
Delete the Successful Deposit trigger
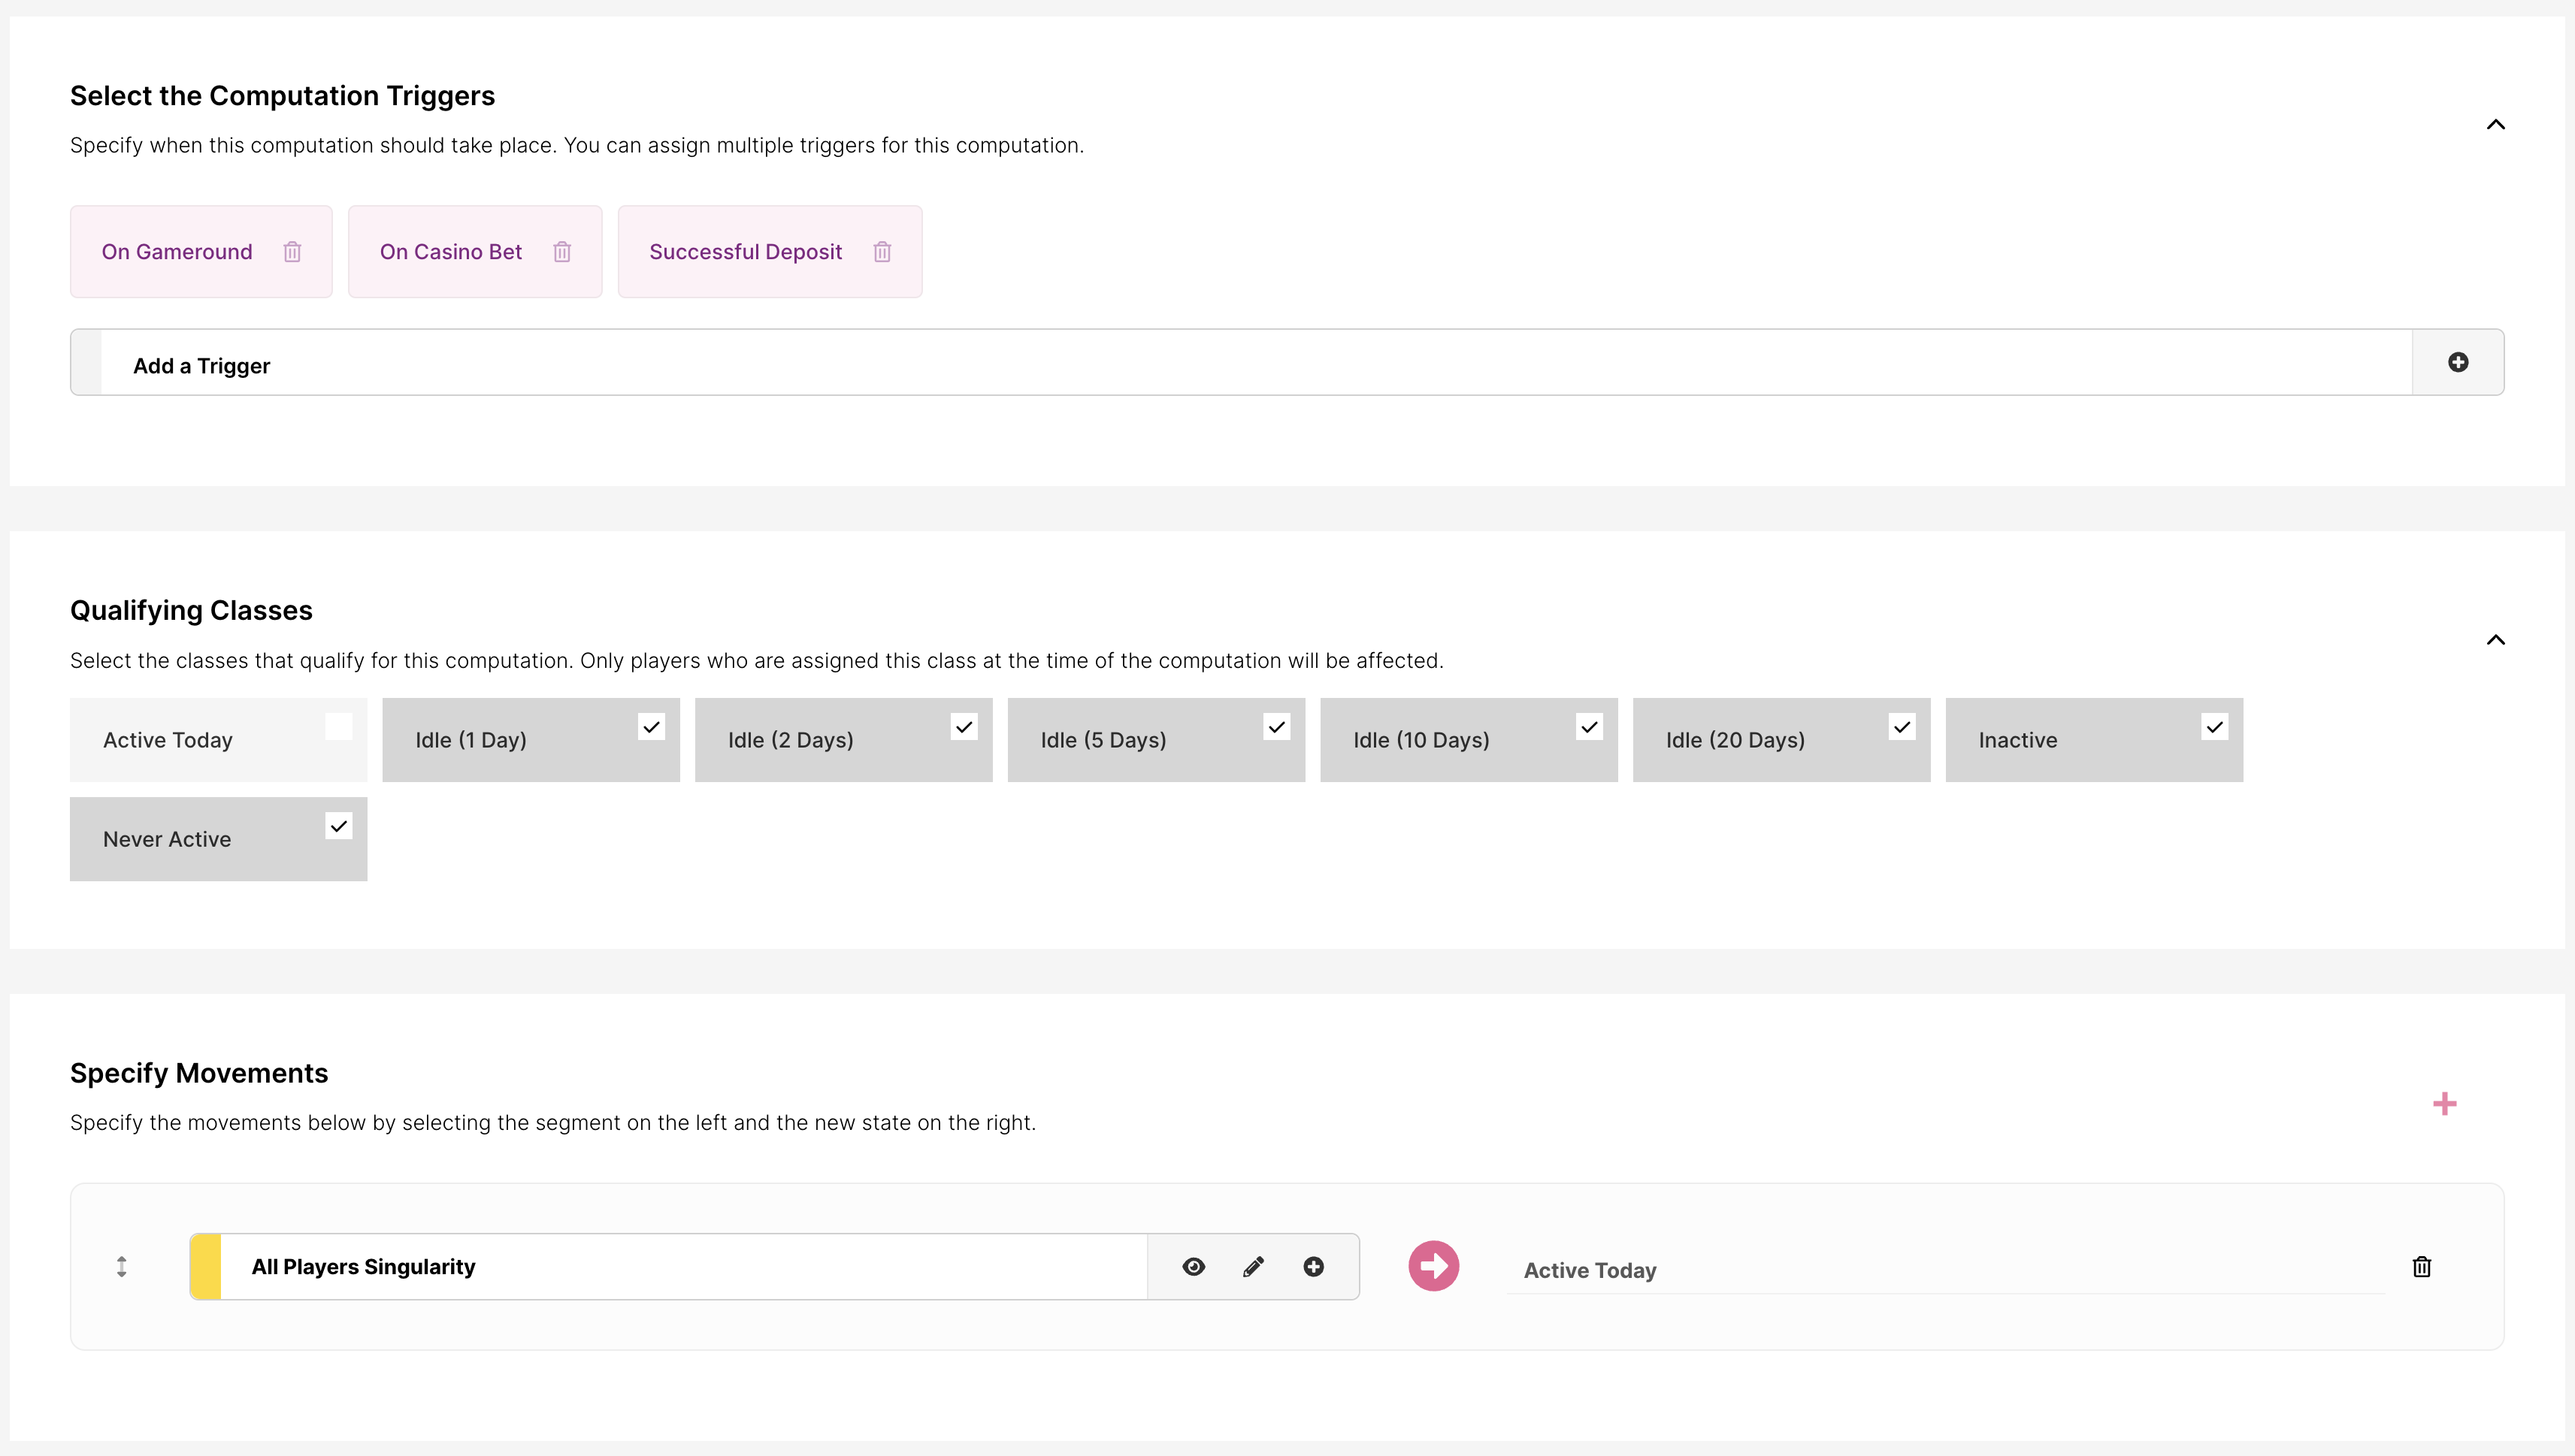click(882, 252)
